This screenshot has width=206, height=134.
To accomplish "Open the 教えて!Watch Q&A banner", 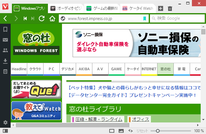I will [36, 111].
